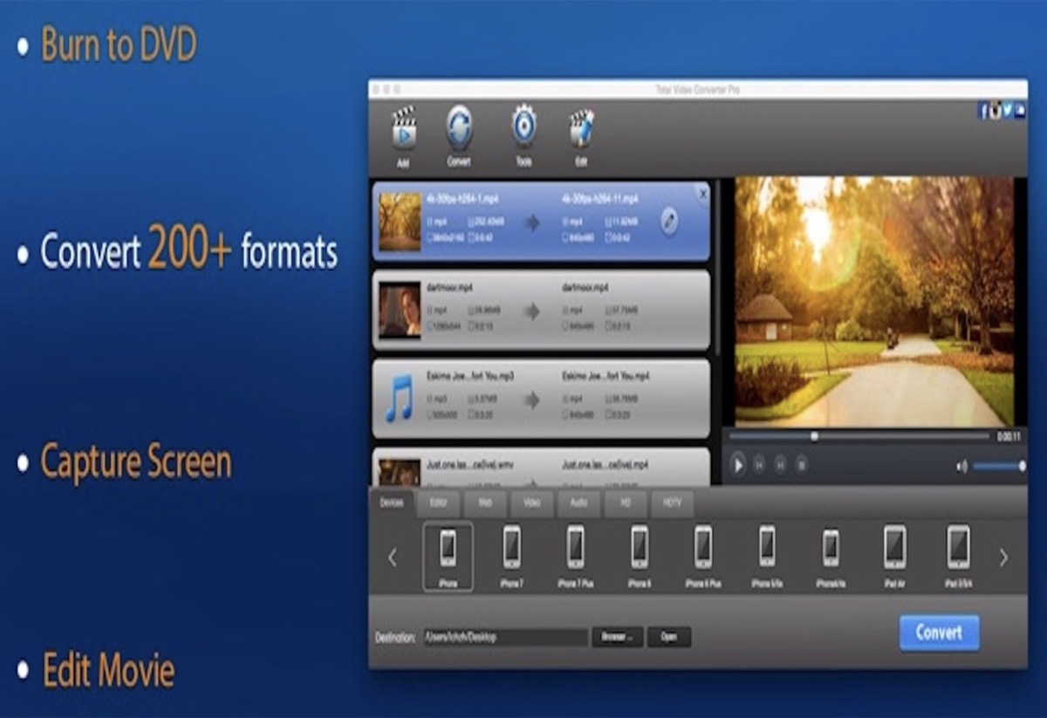
Task: Click the Browser button next to destination
Action: tap(618, 637)
